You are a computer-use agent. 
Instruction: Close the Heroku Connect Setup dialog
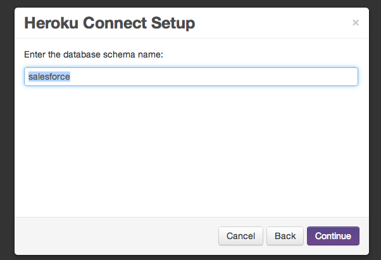point(356,23)
